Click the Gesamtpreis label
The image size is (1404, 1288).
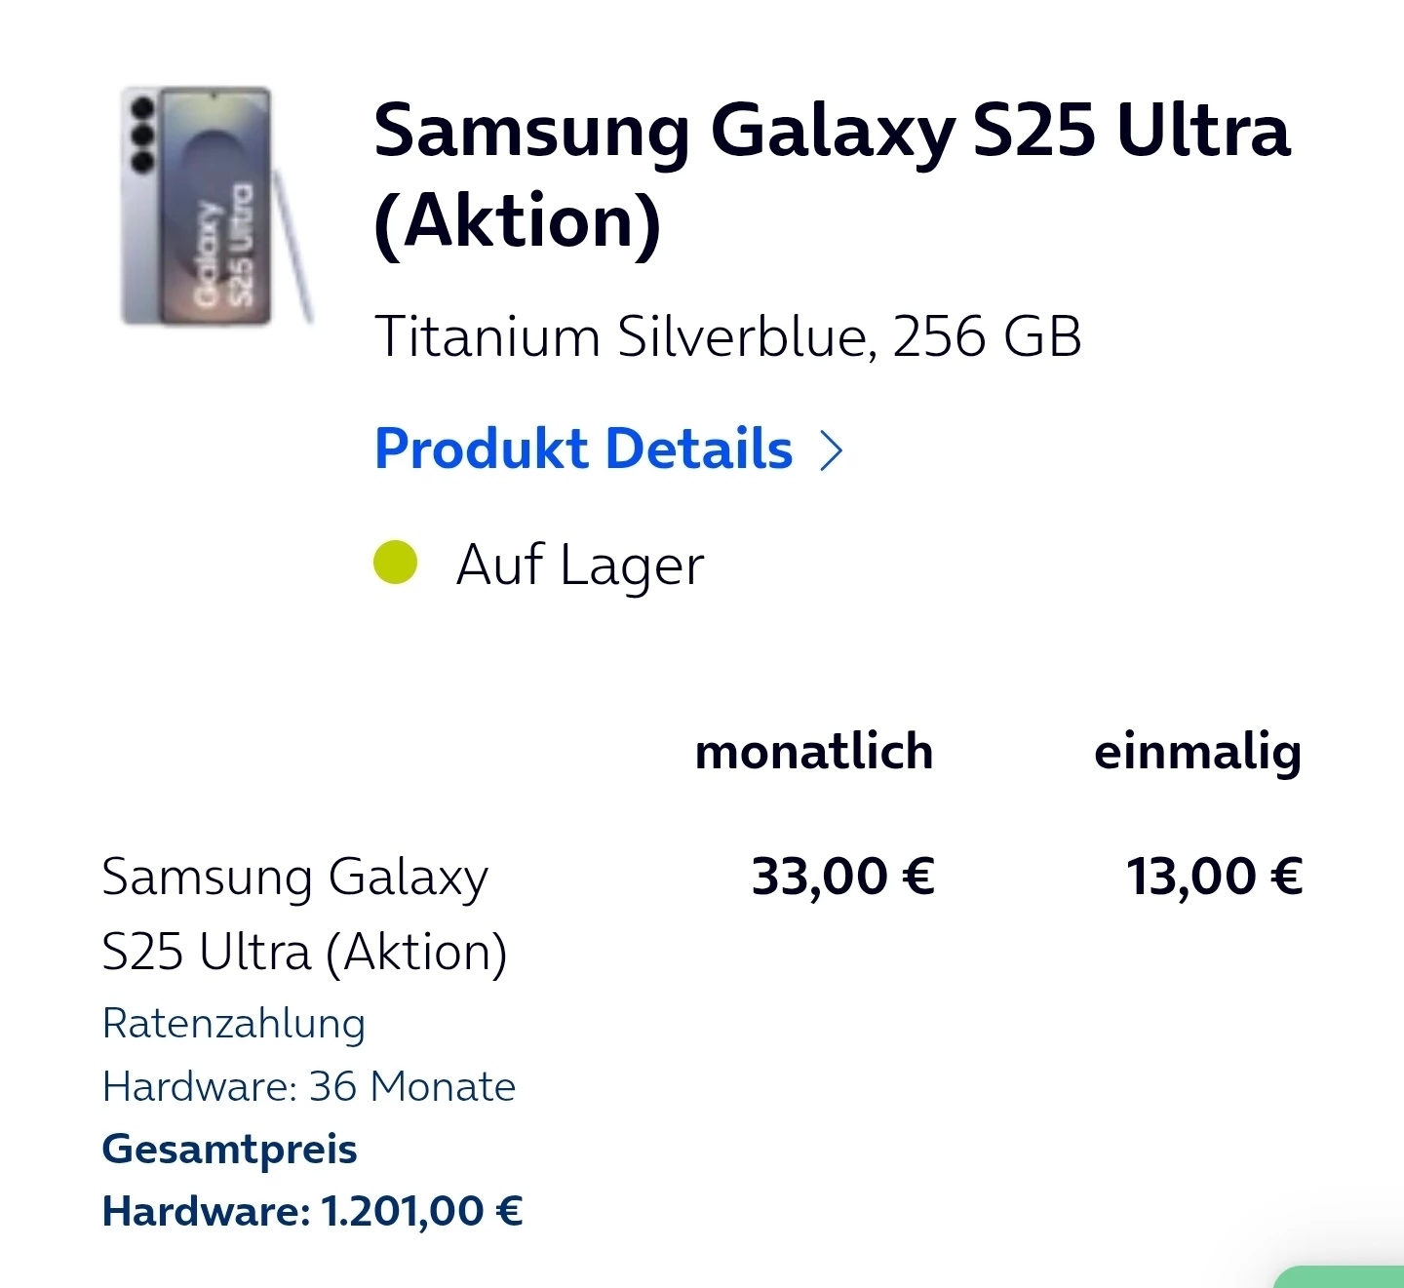[x=230, y=1149]
